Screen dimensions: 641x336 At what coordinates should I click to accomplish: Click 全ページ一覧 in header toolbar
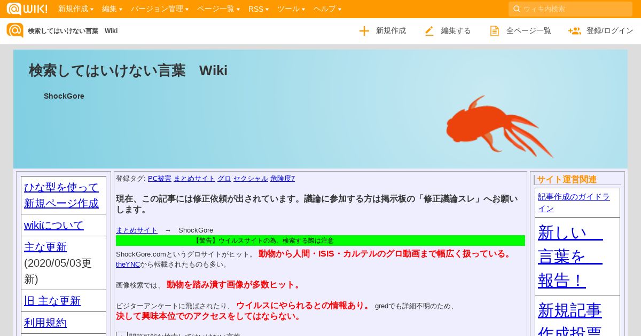pyautogui.click(x=520, y=31)
